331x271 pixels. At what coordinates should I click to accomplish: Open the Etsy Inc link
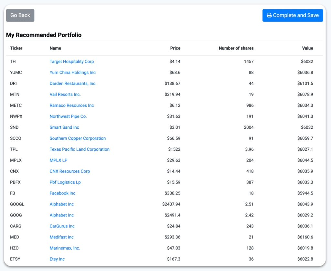click(57, 259)
